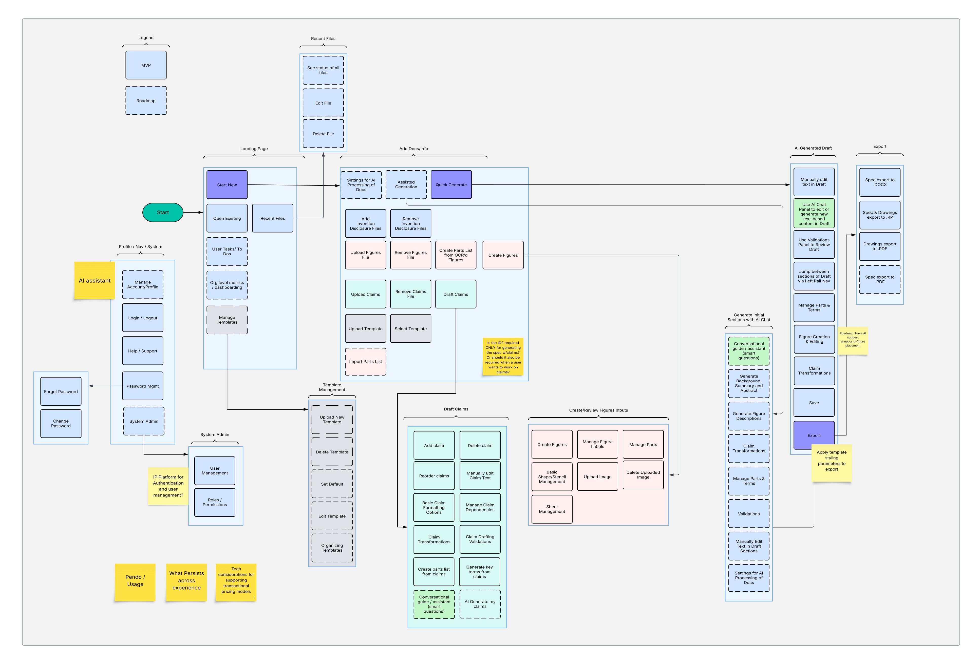Select the IP Platform for Authentication sticky note

pos(168,486)
